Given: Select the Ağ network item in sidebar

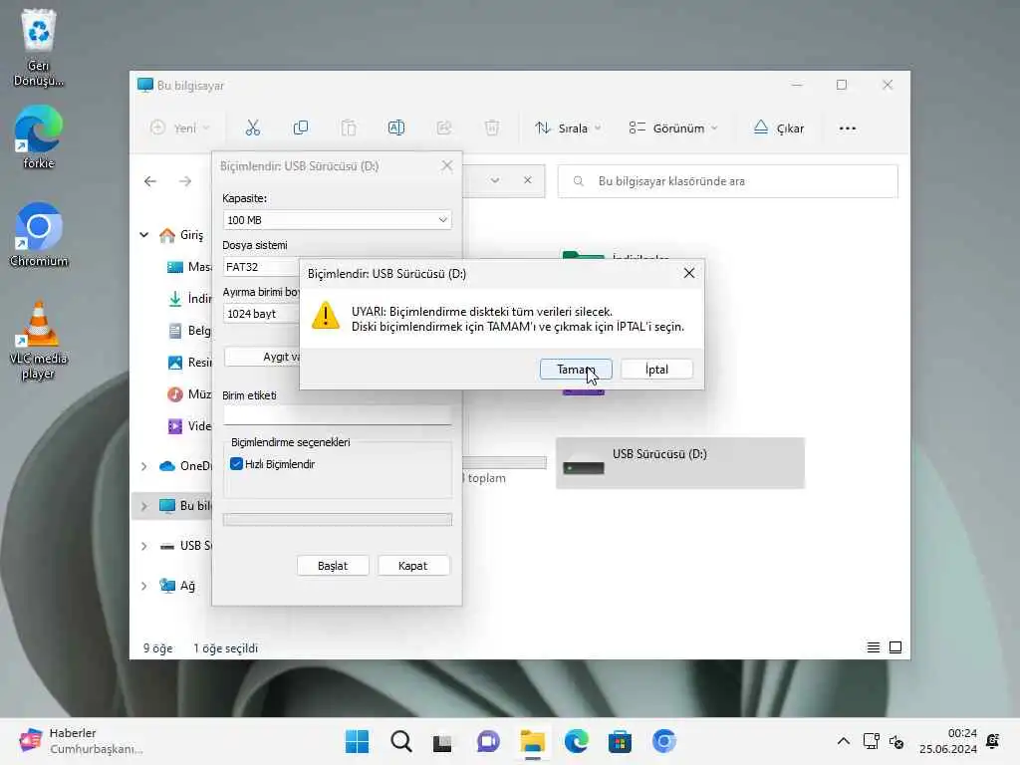Looking at the screenshot, I should coord(177,586).
